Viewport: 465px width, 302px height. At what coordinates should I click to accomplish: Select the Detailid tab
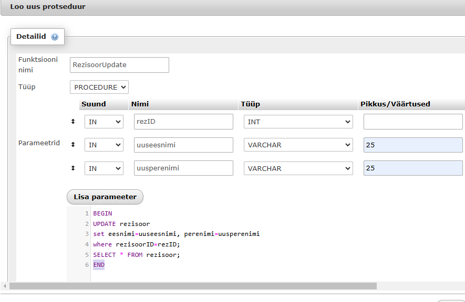coord(31,37)
